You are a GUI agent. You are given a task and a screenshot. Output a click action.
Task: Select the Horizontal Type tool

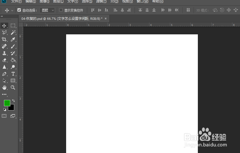[x=13, y=74]
